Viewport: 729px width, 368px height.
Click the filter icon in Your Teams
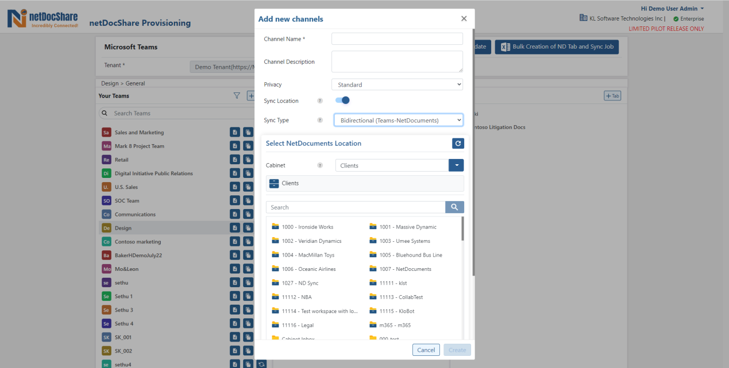pos(237,96)
